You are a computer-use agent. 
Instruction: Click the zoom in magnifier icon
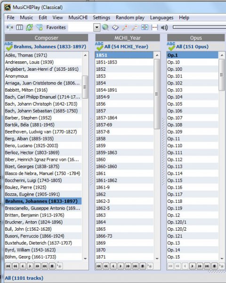pos(125,27)
